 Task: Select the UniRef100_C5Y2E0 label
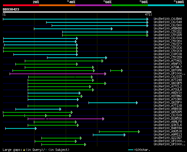[168, 42]
